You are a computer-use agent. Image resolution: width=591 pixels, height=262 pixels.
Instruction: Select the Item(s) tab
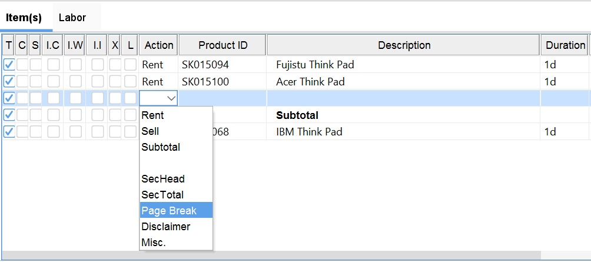pyautogui.click(x=24, y=18)
